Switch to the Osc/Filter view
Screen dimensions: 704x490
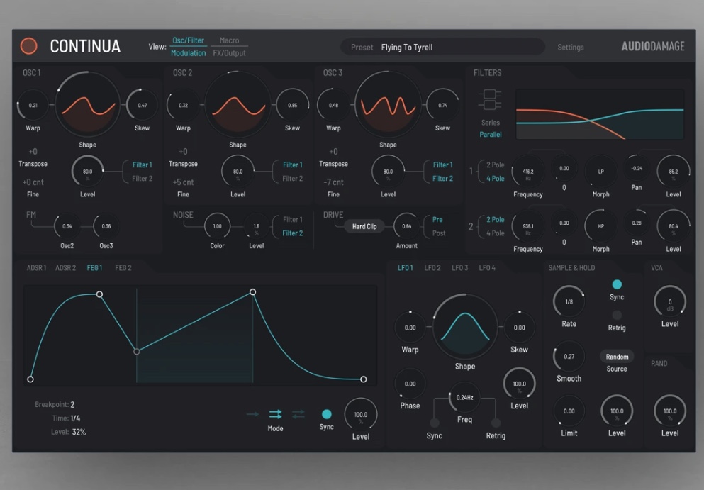188,40
